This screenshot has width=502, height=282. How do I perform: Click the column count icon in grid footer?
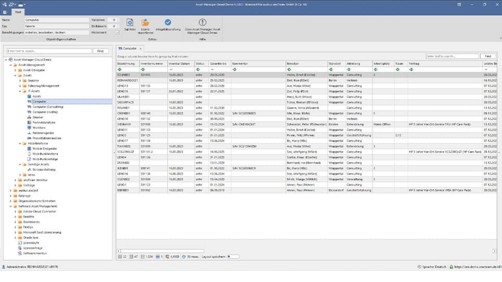(x=131, y=257)
